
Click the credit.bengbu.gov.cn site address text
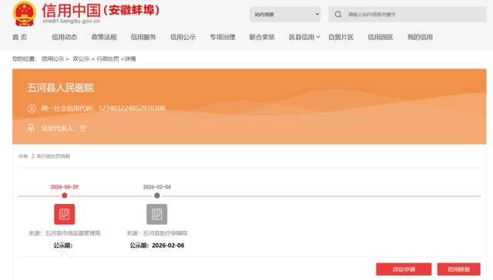(72, 21)
